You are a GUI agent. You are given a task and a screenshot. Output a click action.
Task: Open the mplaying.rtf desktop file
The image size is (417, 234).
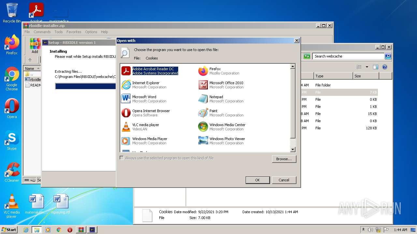click(61, 204)
